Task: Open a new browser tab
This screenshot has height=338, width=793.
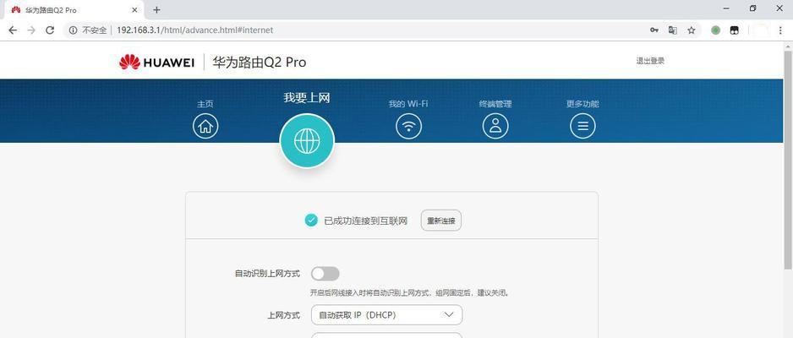Action: coord(156,9)
